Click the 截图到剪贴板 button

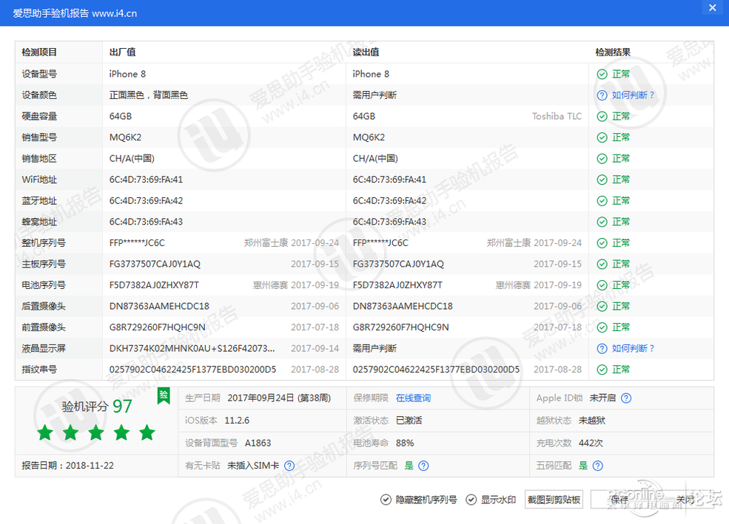pos(554,500)
